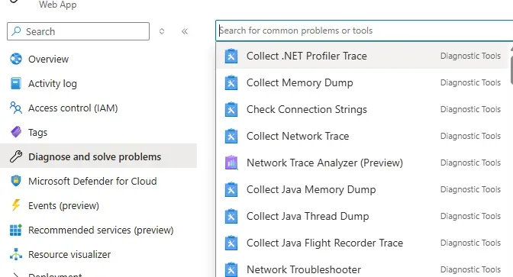Toggle expand/collapse all sidebar groups arrows
The height and width of the screenshot is (277, 513).
click(x=162, y=31)
